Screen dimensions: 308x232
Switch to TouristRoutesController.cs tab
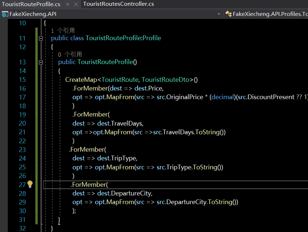point(118,4)
